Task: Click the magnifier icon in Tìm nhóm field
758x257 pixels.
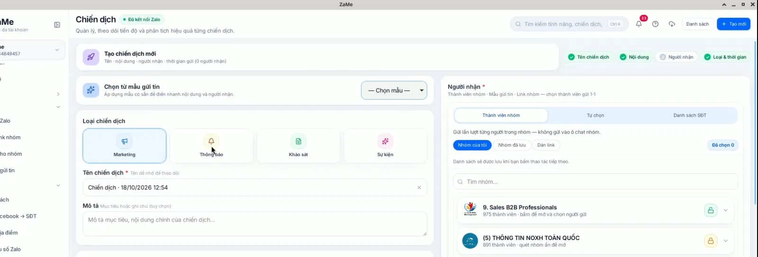Action: (460, 182)
